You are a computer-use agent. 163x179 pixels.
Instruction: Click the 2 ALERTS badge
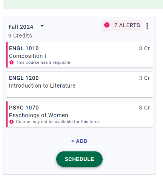coord(122,25)
